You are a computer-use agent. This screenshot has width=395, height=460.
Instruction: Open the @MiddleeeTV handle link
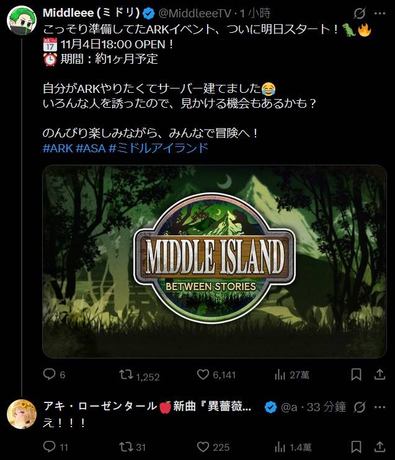(195, 13)
